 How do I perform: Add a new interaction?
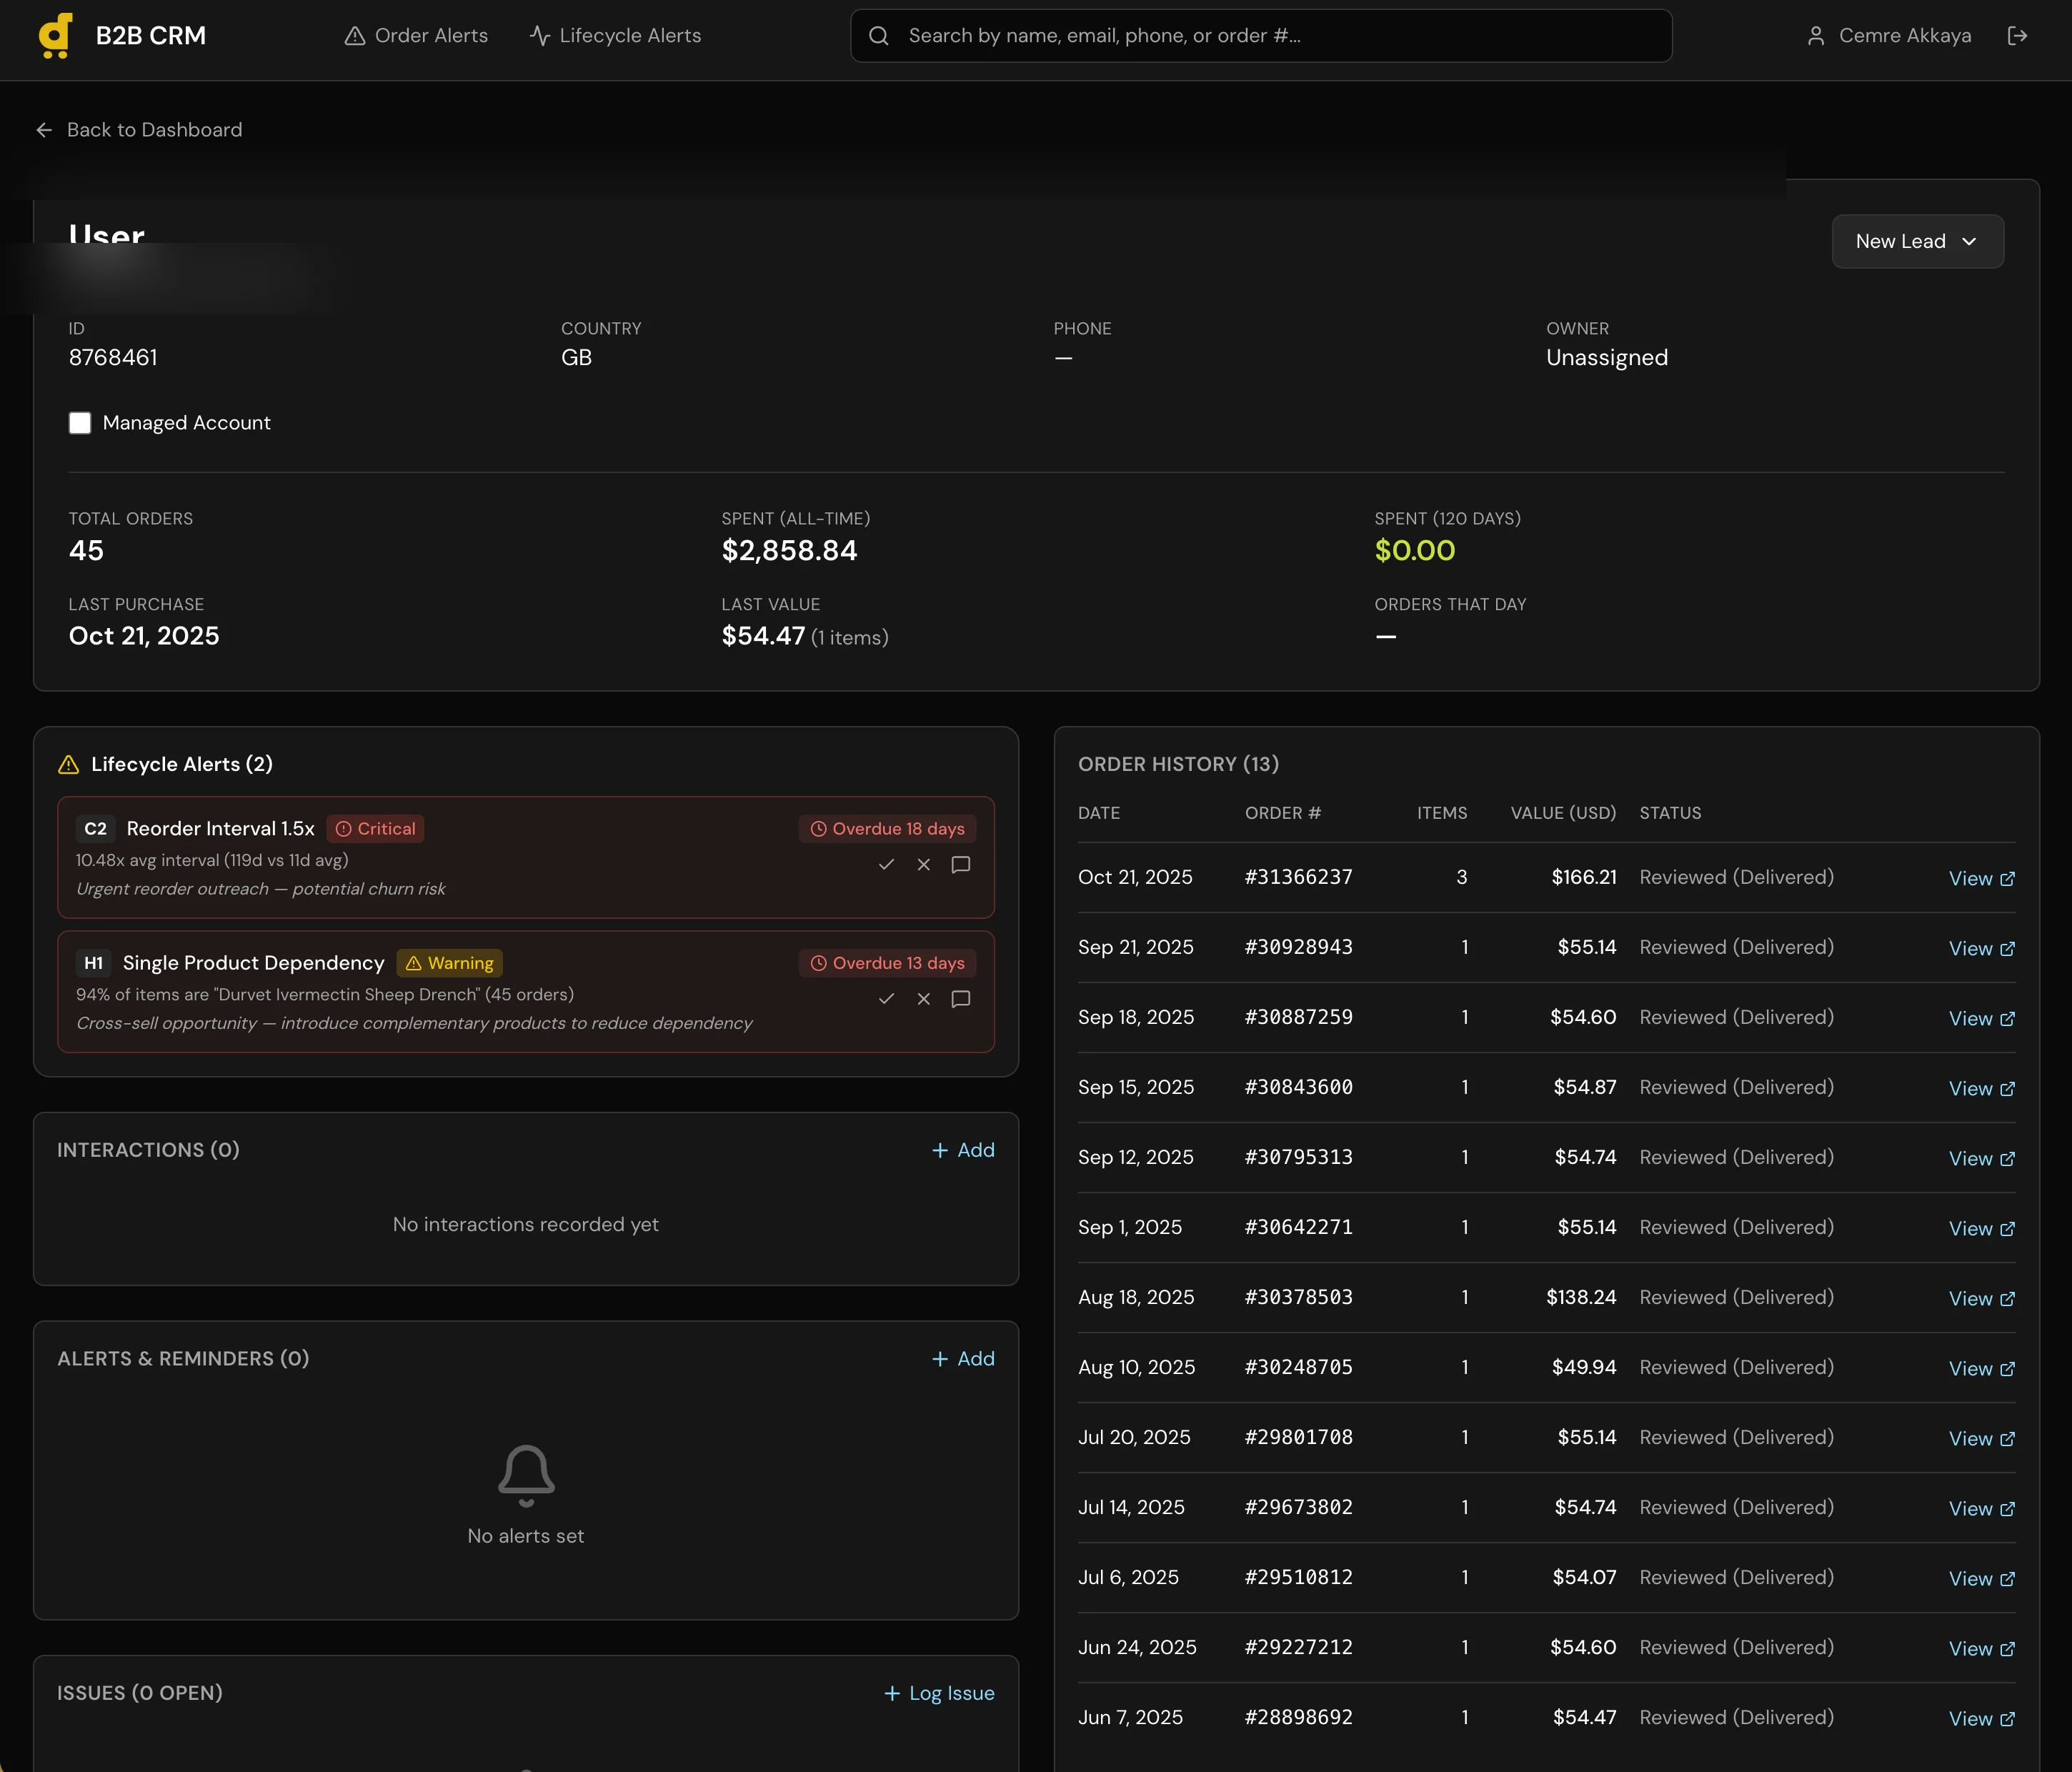963,1150
